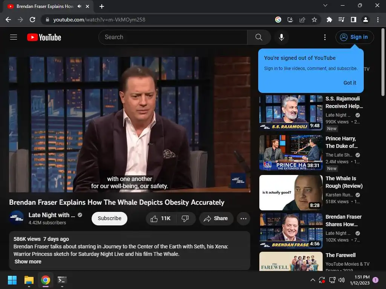Image resolution: width=386 pixels, height=289 pixels.
Task: Open tab search dropdown arrow
Action: 325,5
